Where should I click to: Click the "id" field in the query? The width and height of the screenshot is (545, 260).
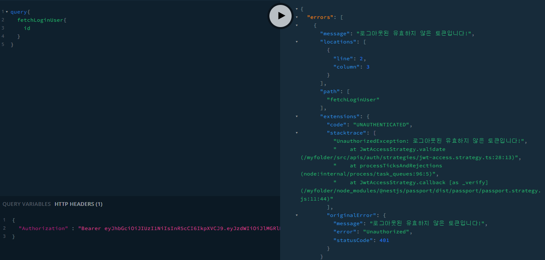pos(27,28)
